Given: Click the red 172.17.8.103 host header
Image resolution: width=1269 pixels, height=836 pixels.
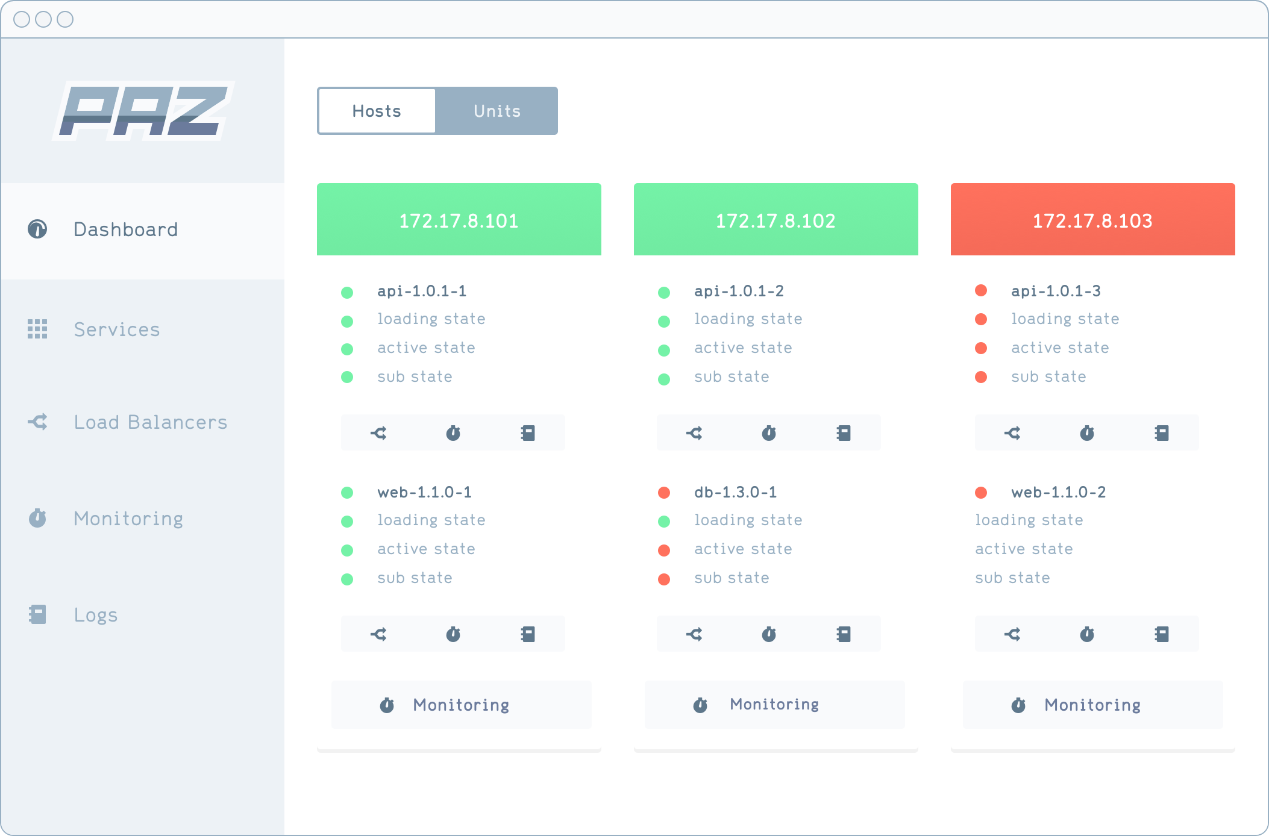Looking at the screenshot, I should point(1092,220).
